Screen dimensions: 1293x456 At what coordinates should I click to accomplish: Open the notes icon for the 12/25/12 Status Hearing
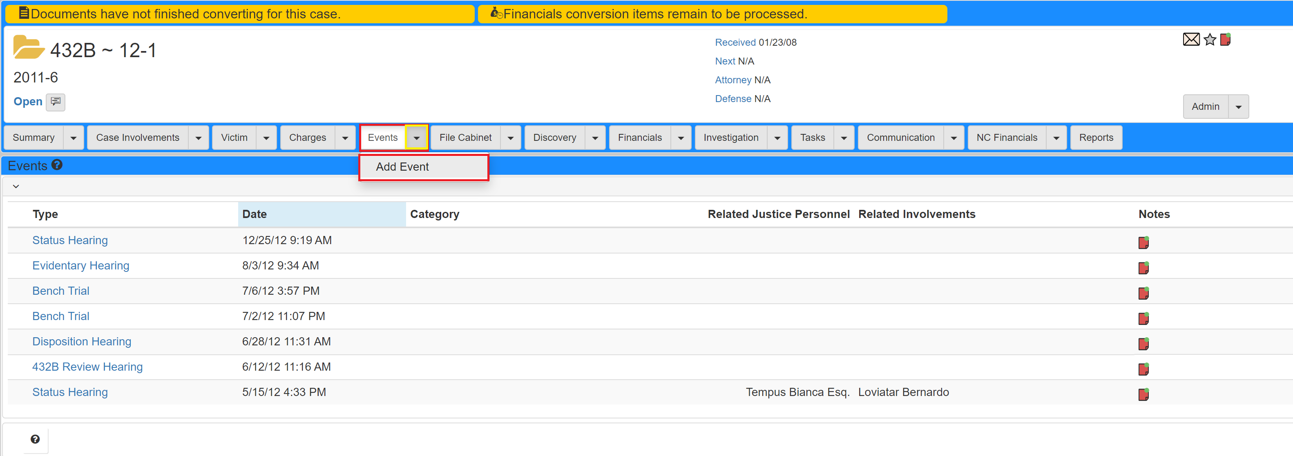[x=1144, y=242]
